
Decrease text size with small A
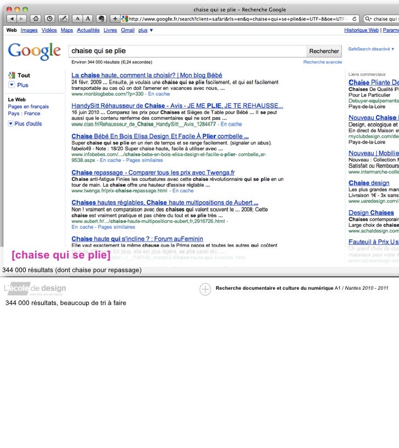[77, 19]
